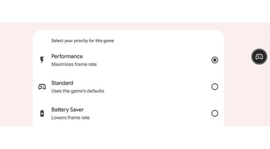
Task: Choose the Battery Saver option title
Action: (x=67, y=109)
